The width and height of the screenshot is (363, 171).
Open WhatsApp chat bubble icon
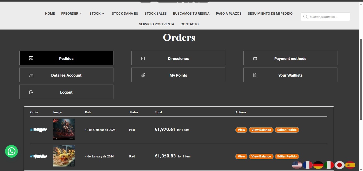point(11,151)
